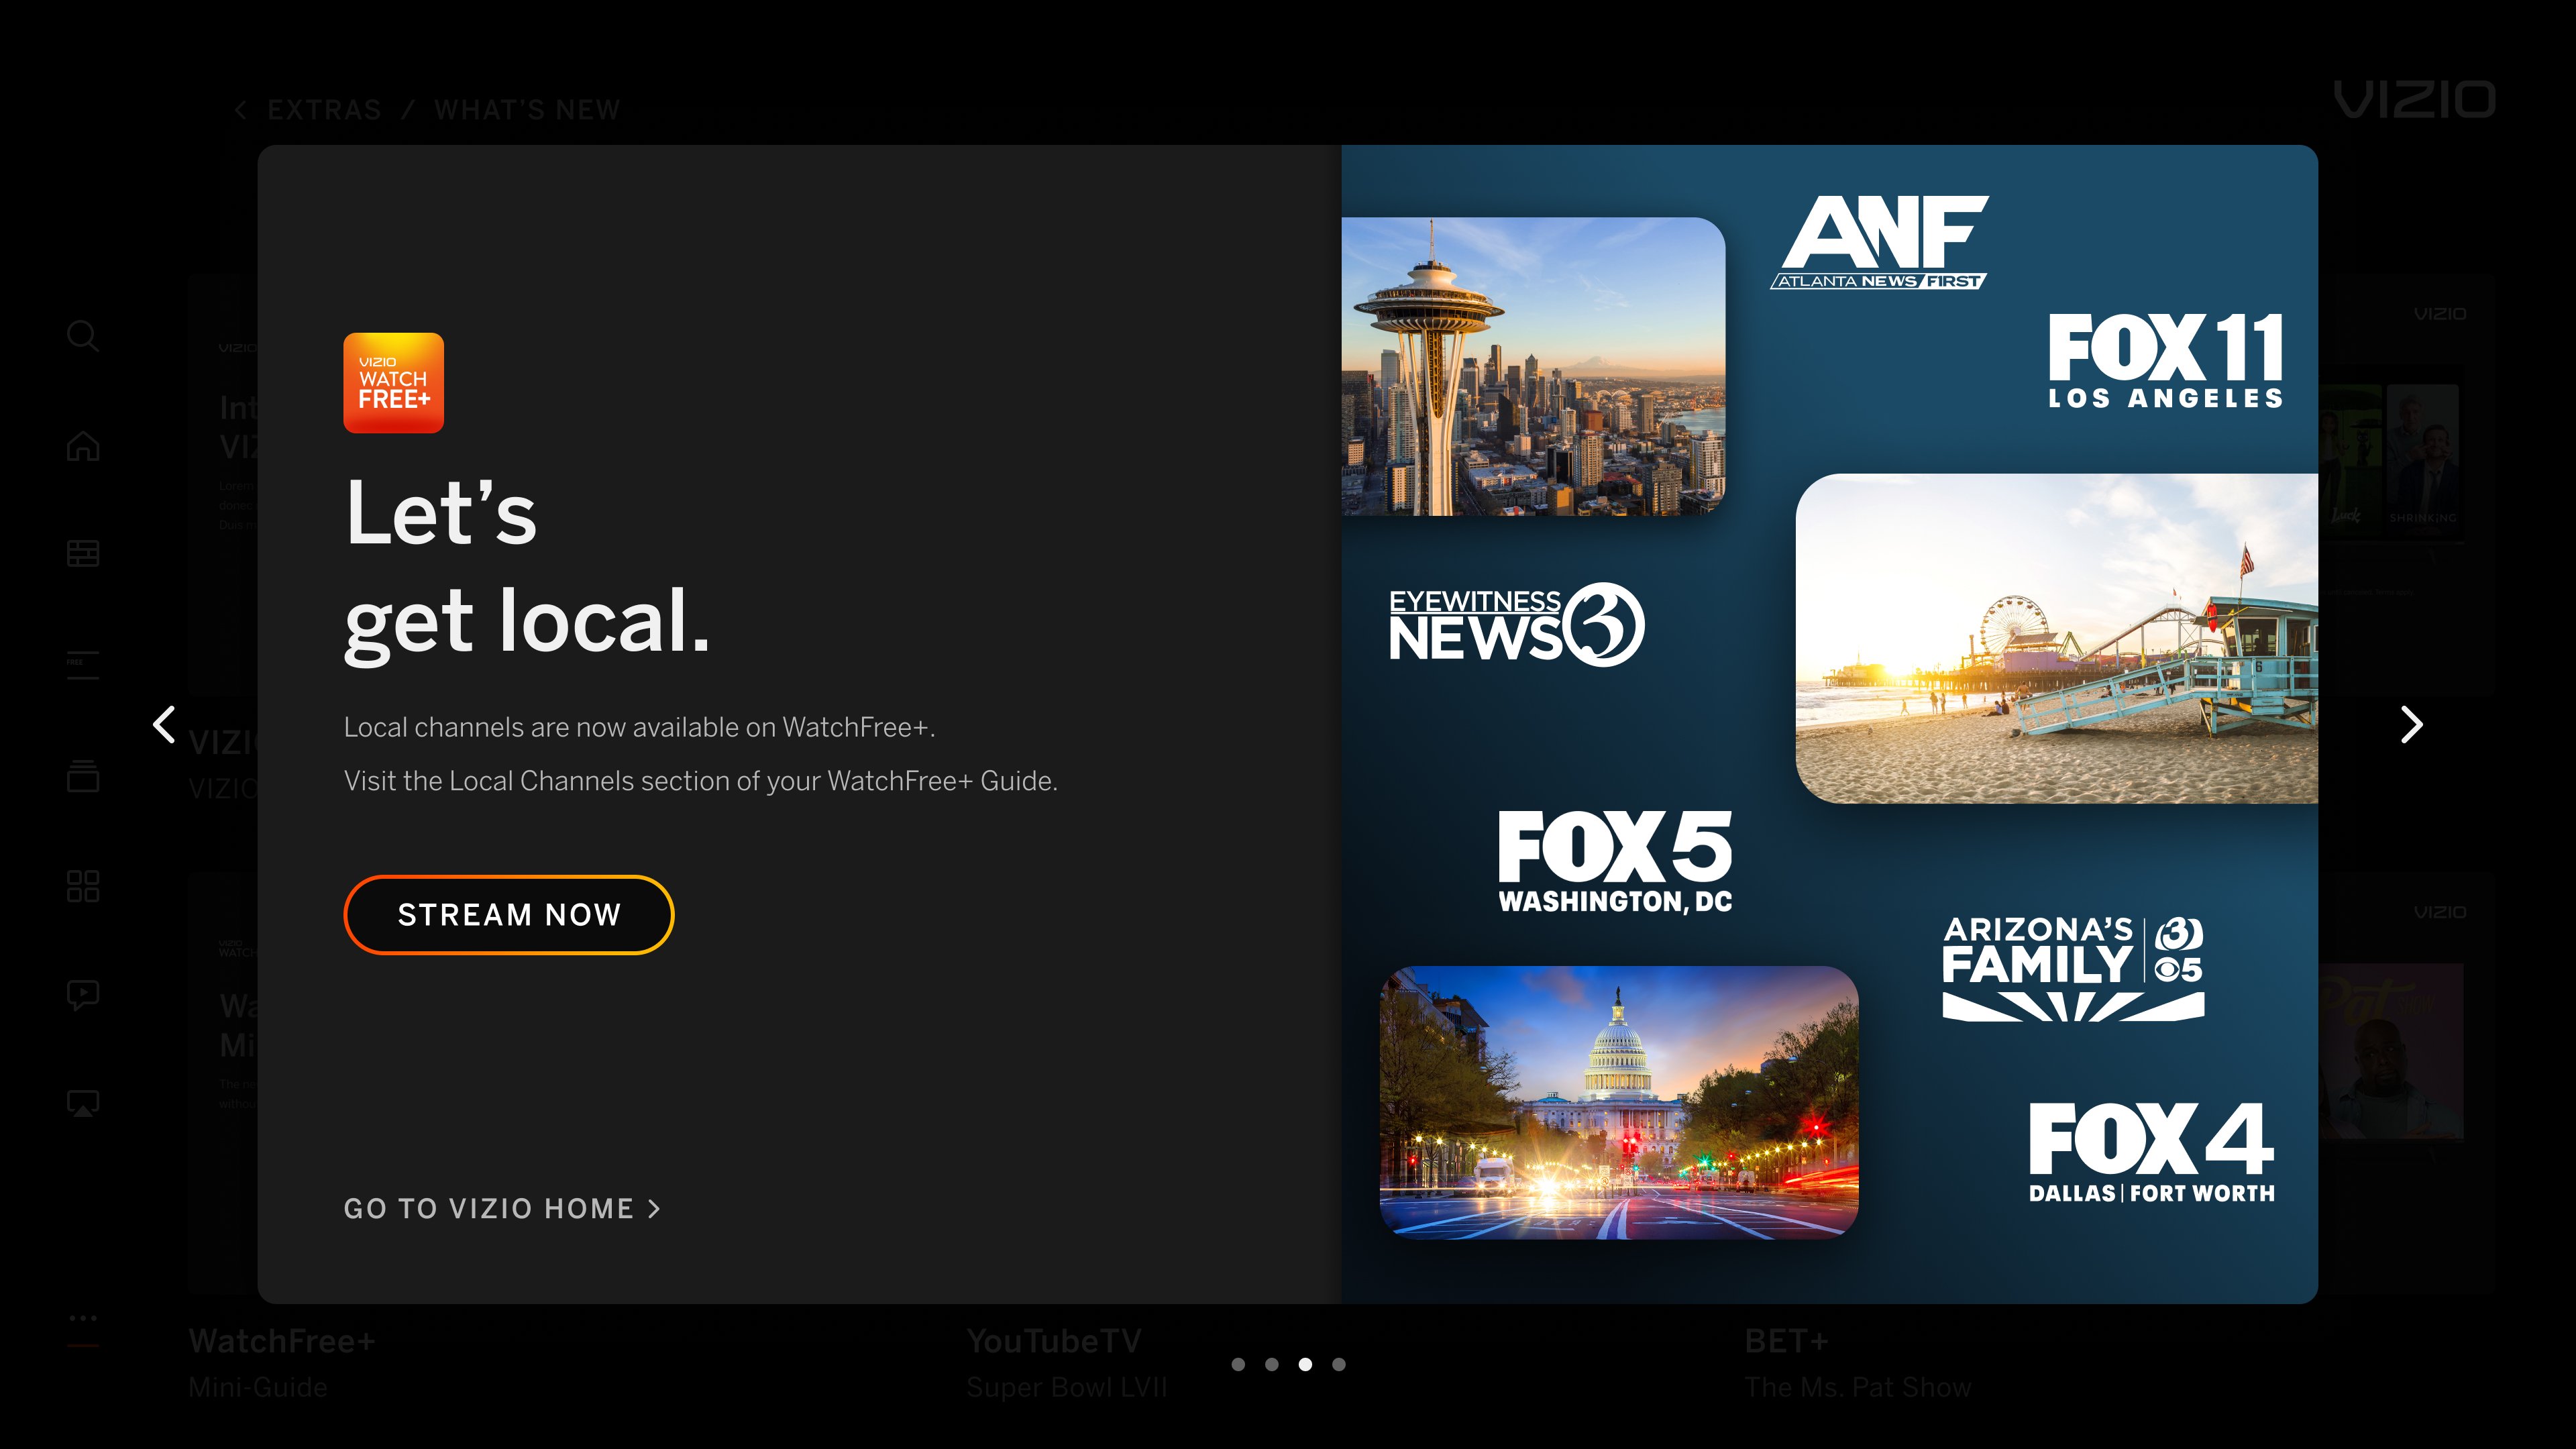Click the FOX 4 Dallas Fort Worth logo
Screen dimensions: 2576x1449
point(2152,1152)
